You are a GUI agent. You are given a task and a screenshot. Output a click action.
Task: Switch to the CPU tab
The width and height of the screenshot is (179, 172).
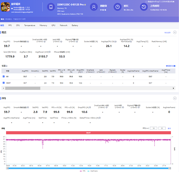[18, 25]
